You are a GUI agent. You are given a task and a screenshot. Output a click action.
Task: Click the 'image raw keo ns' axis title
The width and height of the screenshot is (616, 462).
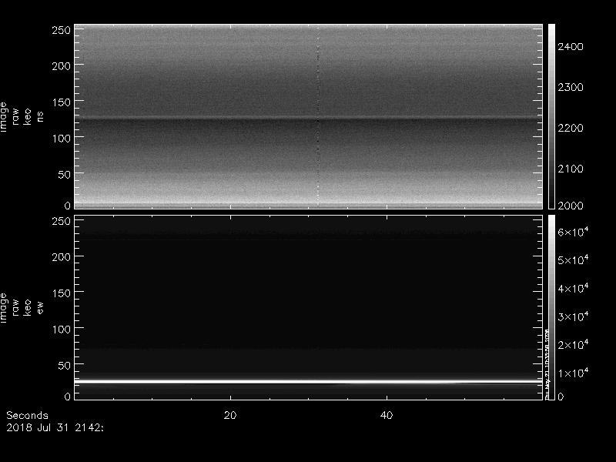22,117
